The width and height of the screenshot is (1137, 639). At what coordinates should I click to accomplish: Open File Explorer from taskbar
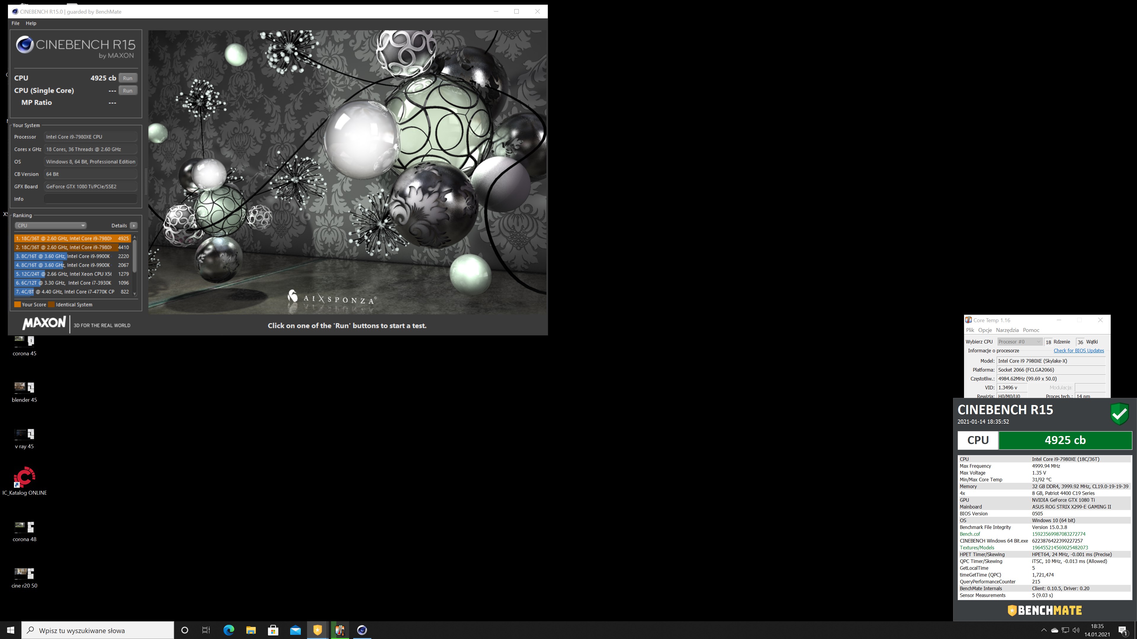coord(251,630)
